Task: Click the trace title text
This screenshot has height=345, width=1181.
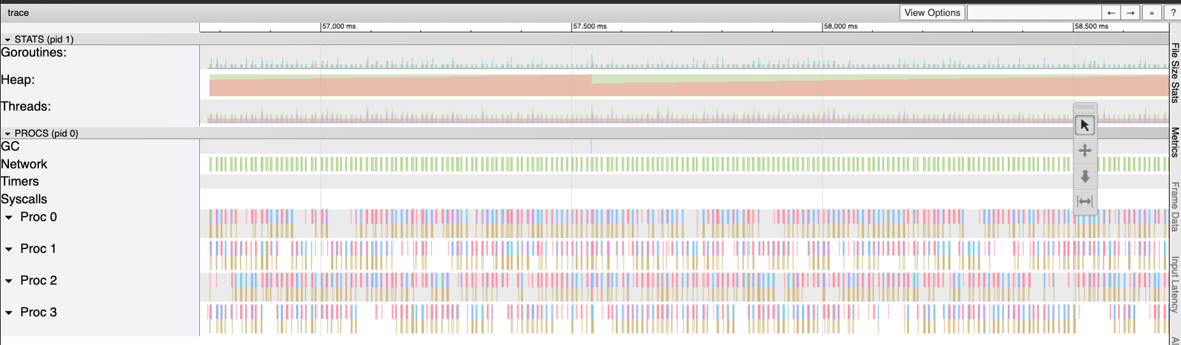Action: [x=18, y=13]
